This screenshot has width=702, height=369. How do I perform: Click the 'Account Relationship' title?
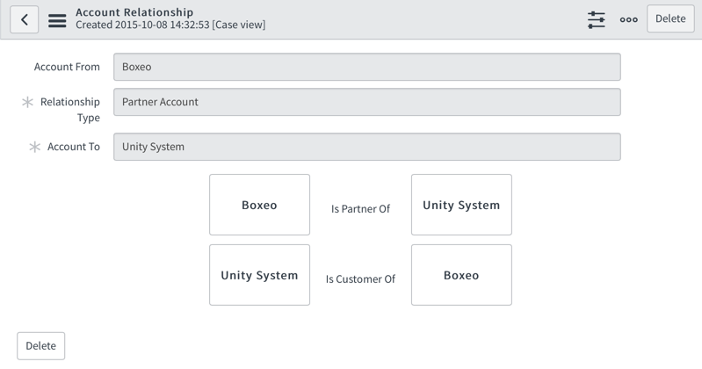click(134, 12)
